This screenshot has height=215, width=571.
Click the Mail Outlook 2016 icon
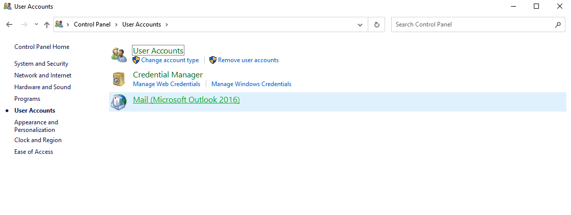click(119, 102)
